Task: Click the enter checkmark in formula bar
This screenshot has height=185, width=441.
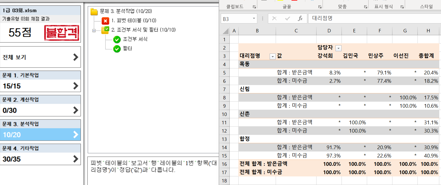Action: click(x=287, y=19)
